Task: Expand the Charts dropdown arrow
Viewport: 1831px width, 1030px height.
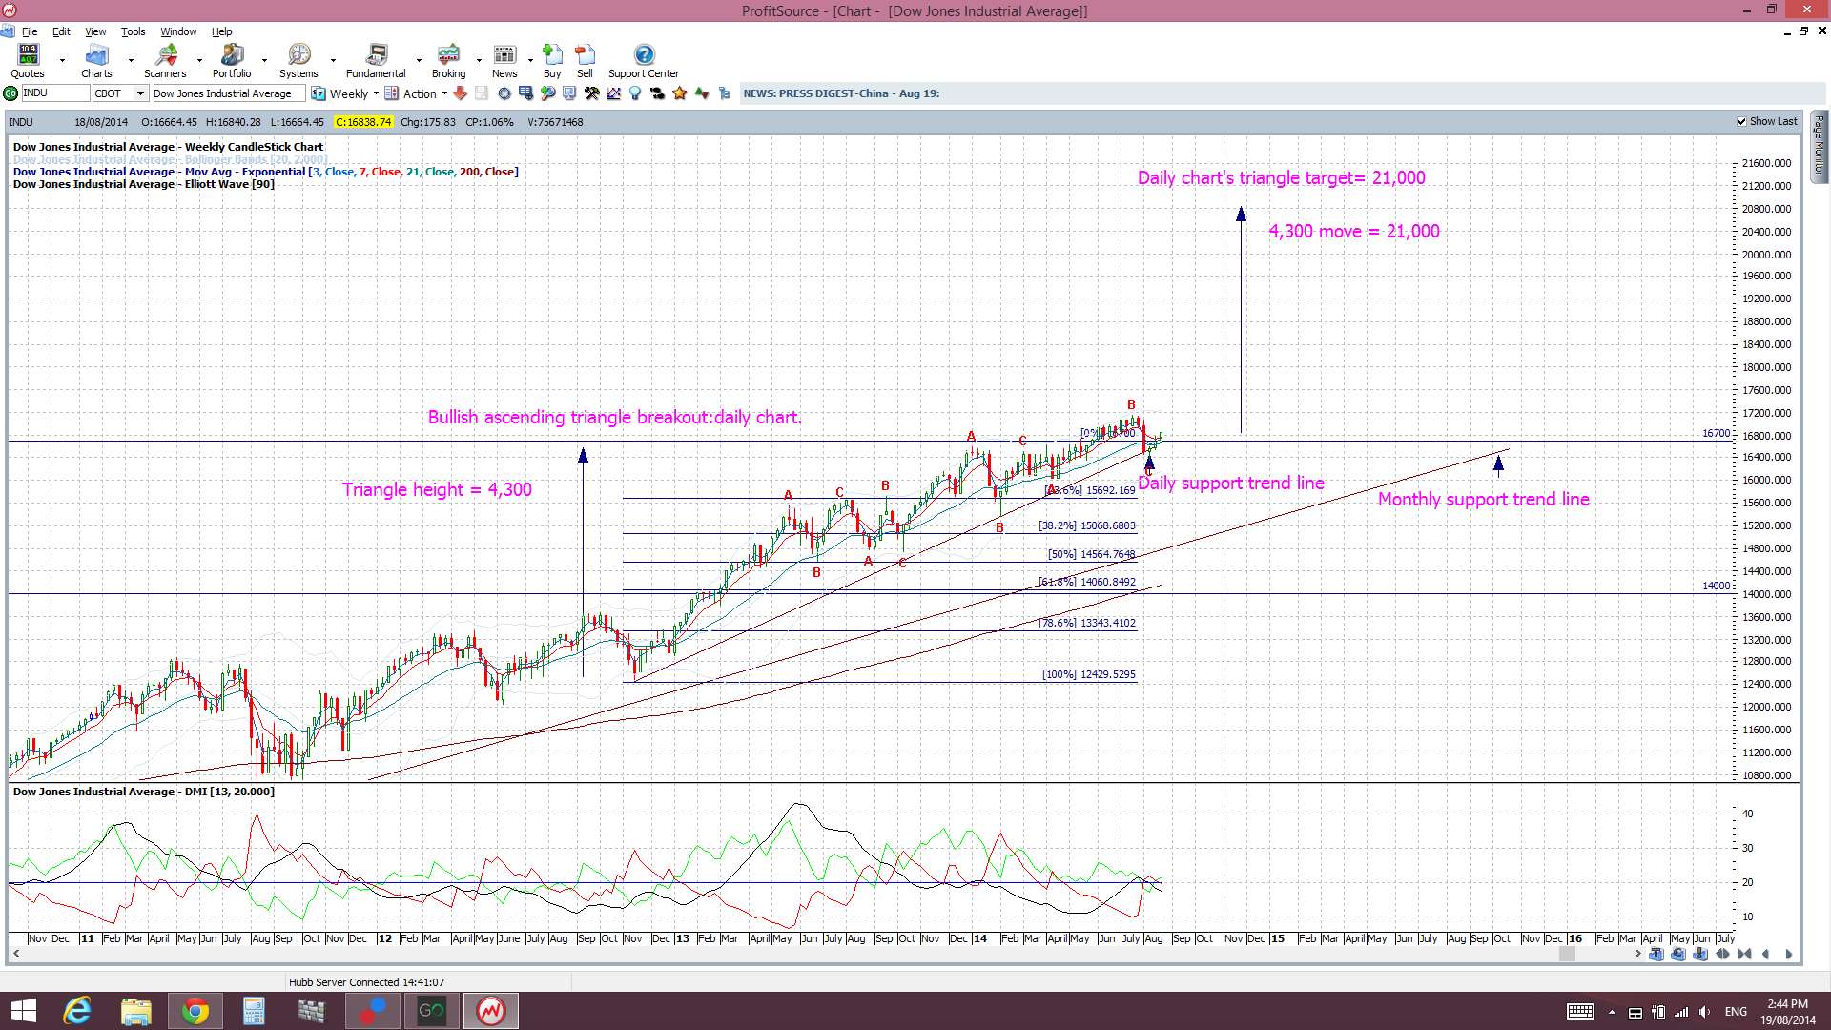Action: [131, 61]
